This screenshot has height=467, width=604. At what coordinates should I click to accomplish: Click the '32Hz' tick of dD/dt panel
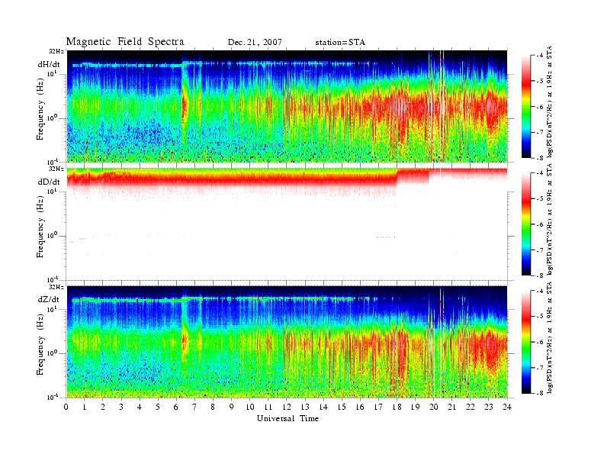tap(56, 169)
